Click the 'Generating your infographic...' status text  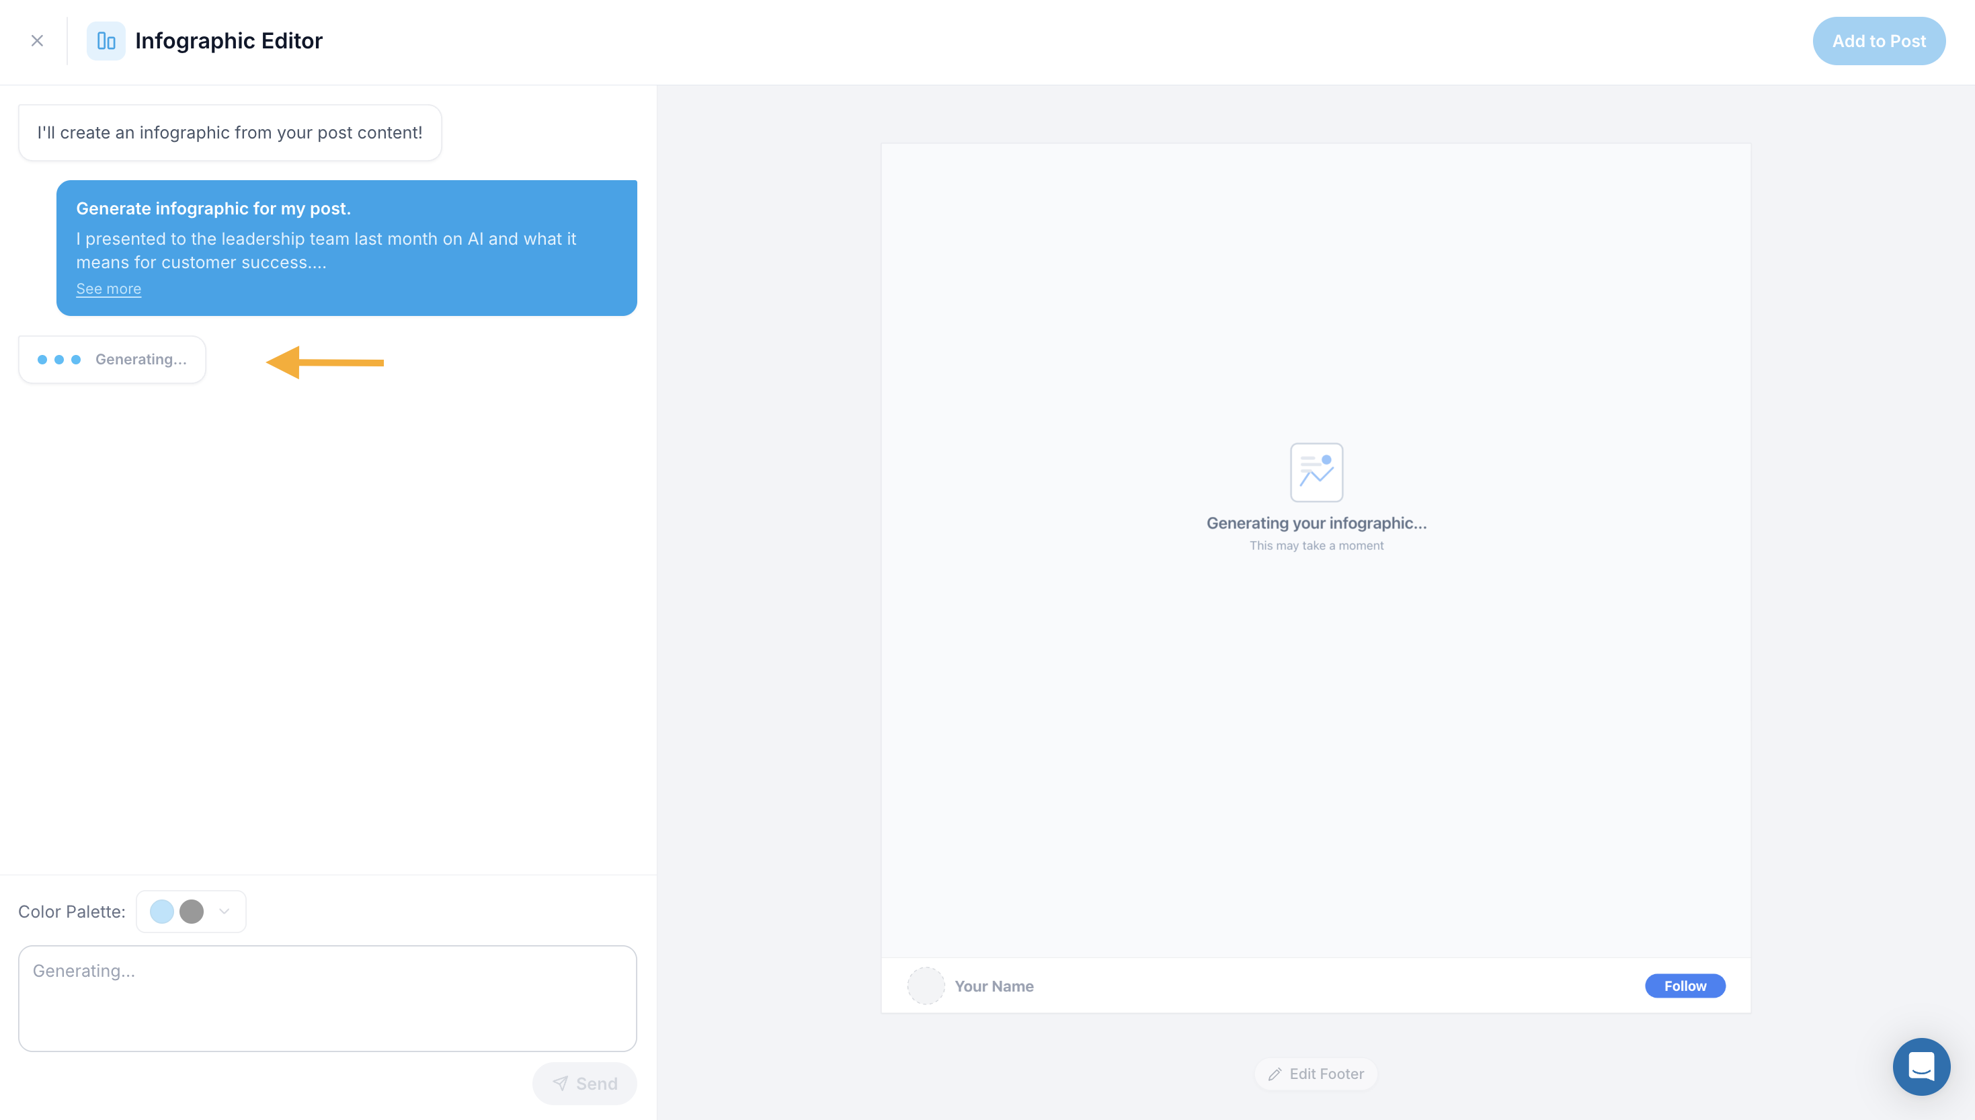tap(1316, 523)
